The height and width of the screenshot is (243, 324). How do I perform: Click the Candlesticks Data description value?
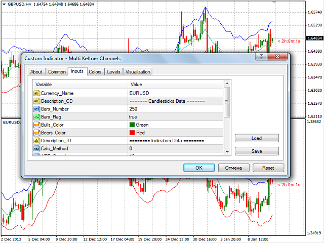167,101
